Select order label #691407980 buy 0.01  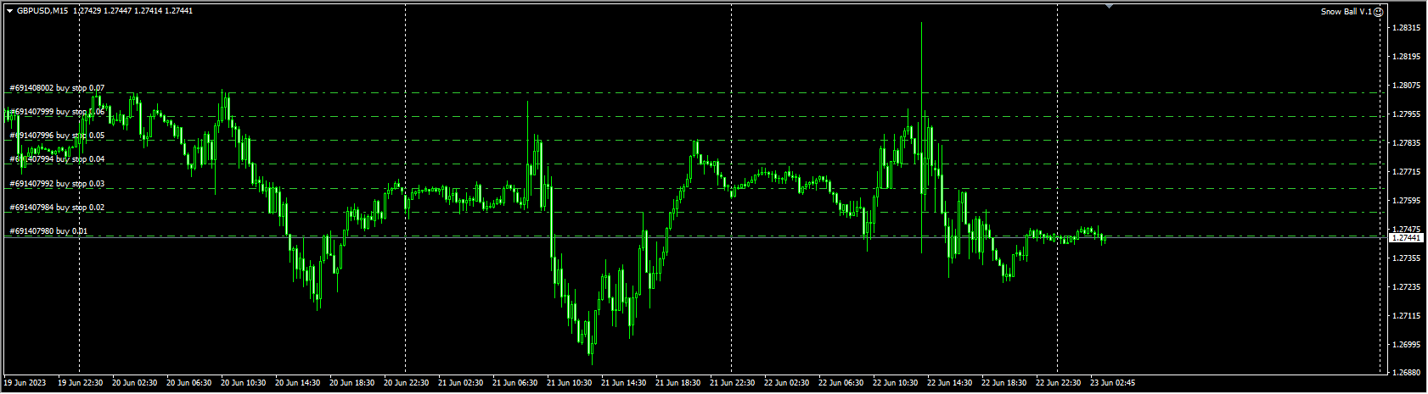pos(48,231)
